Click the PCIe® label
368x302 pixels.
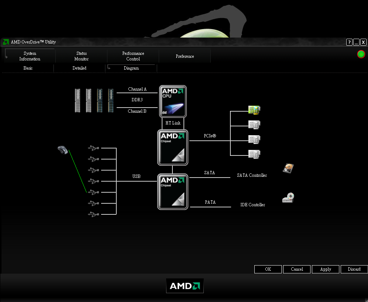[x=210, y=136]
